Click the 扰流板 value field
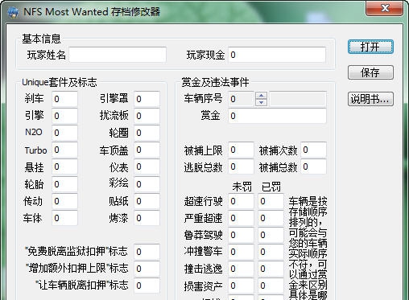Image resolution: width=409 pixels, height=300 pixels. point(147,116)
